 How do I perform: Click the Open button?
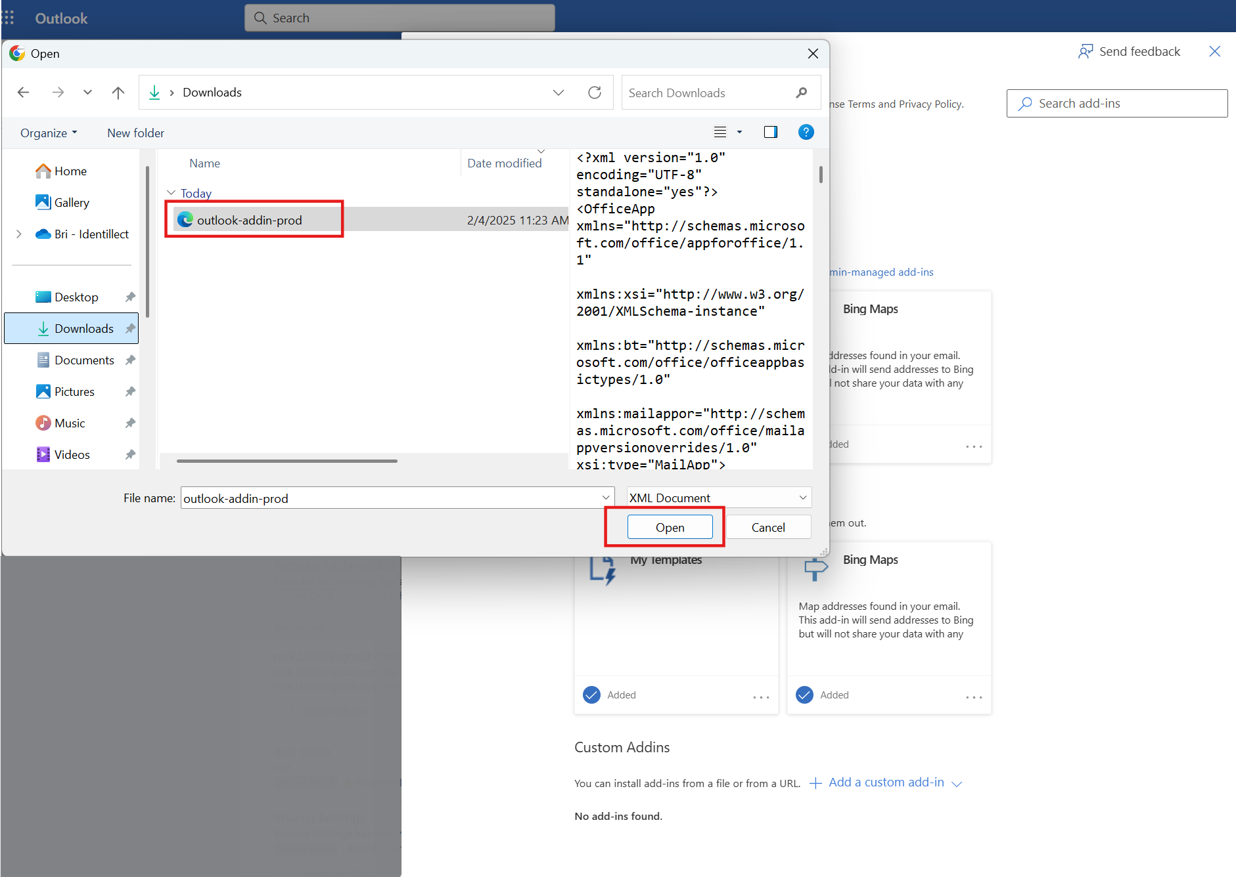(x=670, y=527)
